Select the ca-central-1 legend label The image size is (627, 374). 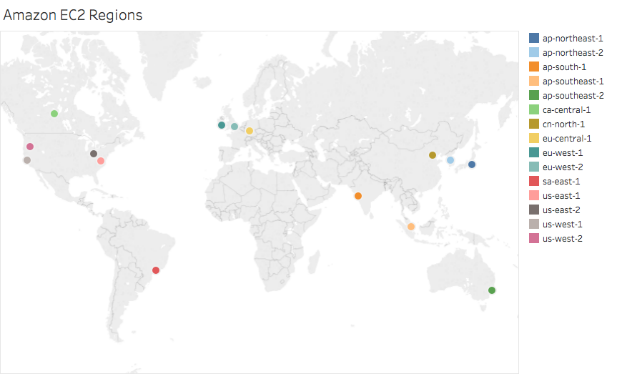click(x=567, y=110)
